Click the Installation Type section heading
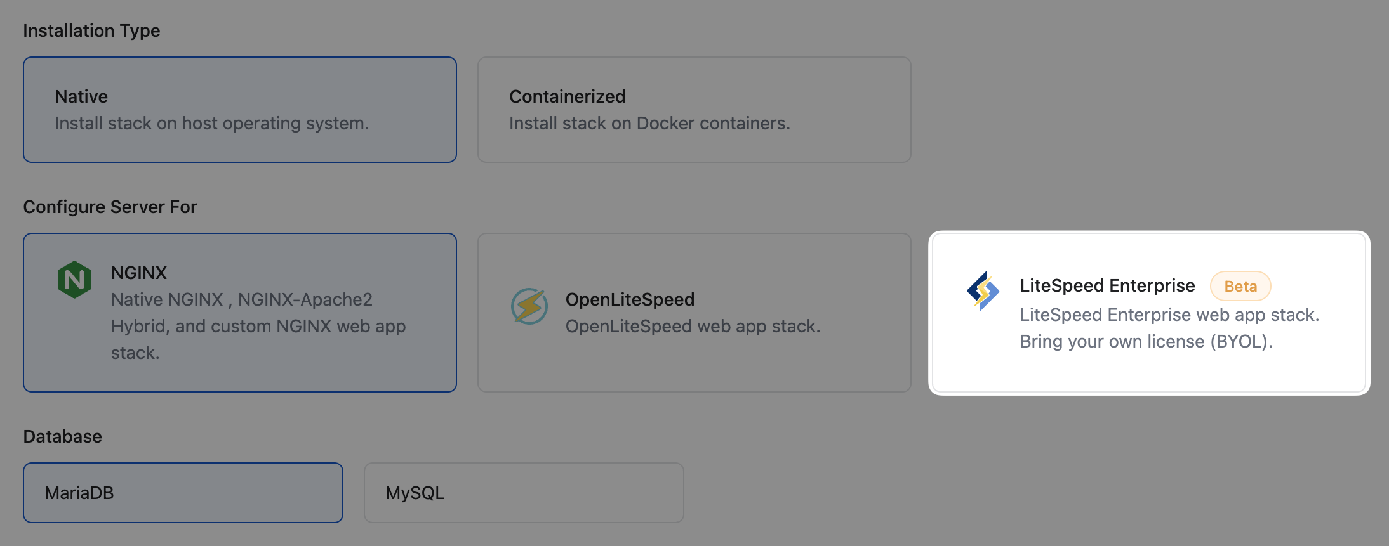Screen dimensions: 1389x546 click(91, 30)
